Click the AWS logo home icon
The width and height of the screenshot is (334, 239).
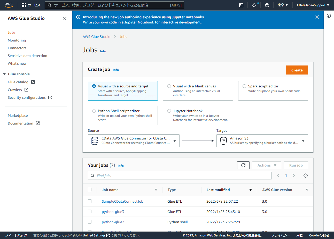click(x=9, y=5)
